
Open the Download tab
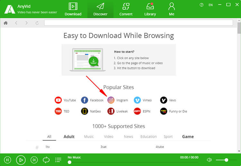73,9
